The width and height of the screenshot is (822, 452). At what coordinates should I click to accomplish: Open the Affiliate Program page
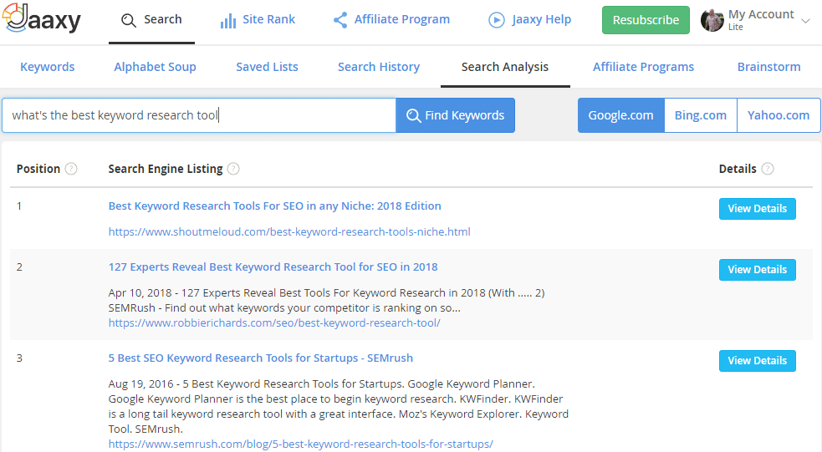[391, 20]
